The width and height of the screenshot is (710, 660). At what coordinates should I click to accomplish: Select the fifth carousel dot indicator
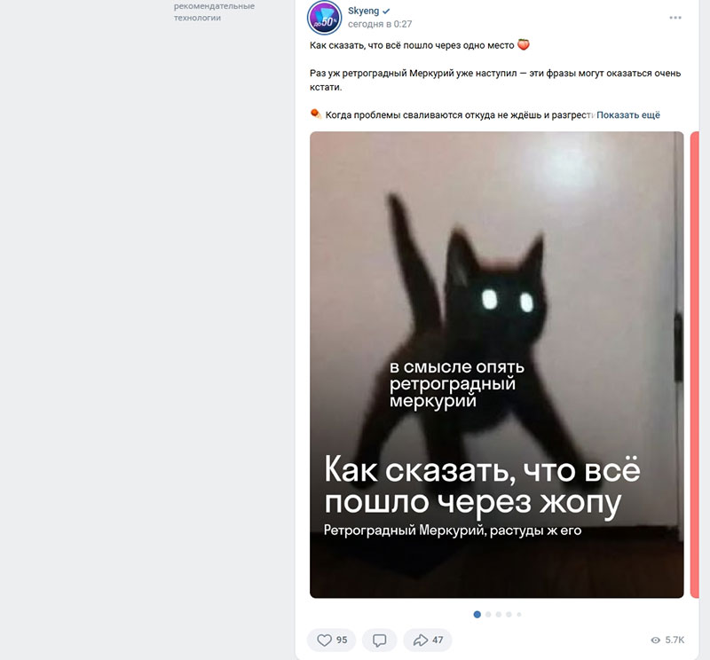tap(519, 614)
